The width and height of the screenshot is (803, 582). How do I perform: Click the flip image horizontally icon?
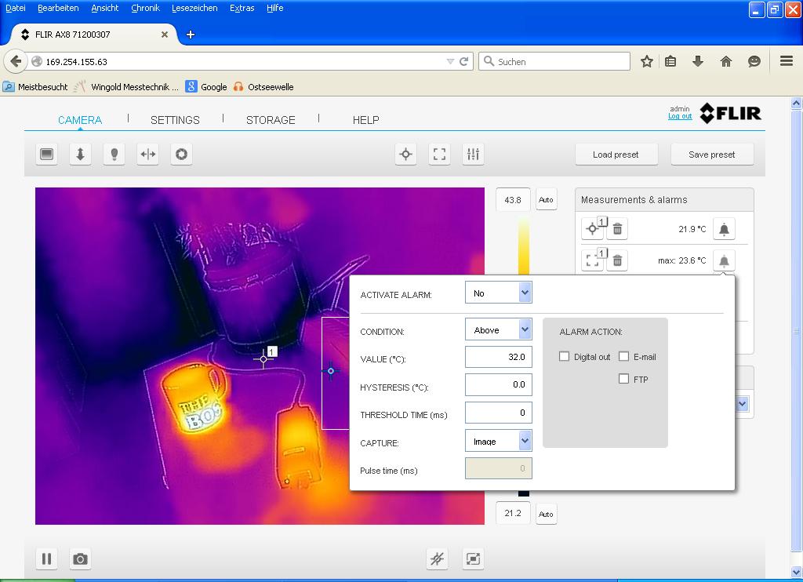(147, 155)
